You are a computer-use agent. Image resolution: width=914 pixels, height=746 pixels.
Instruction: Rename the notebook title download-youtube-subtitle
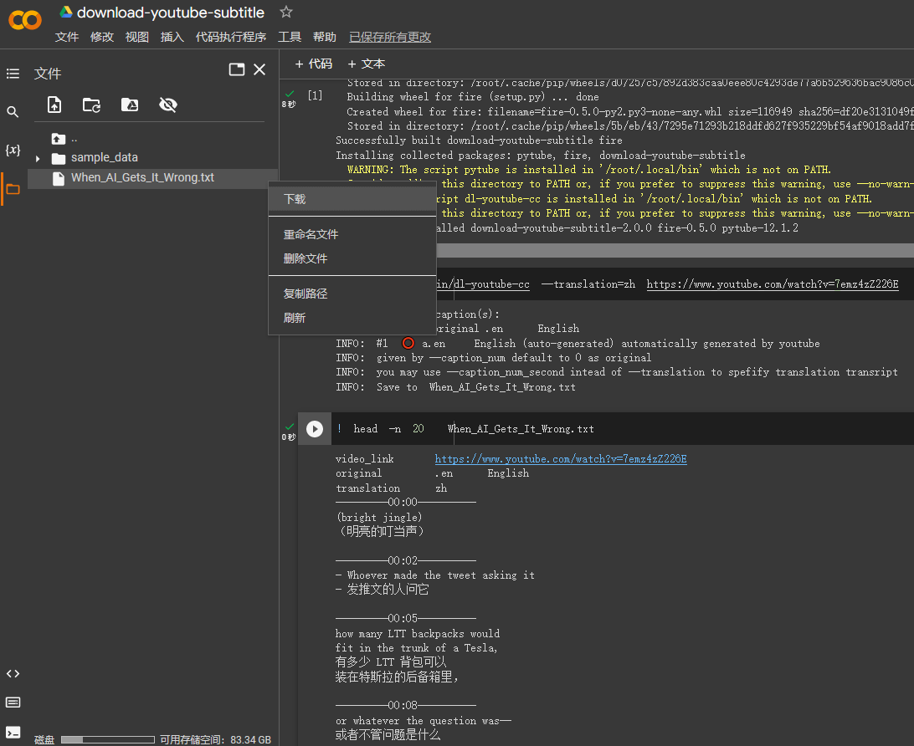tap(170, 13)
